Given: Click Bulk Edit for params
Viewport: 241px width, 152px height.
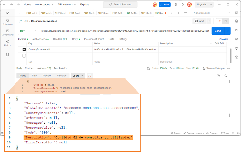Looking at the screenshot, I should point(219,43).
